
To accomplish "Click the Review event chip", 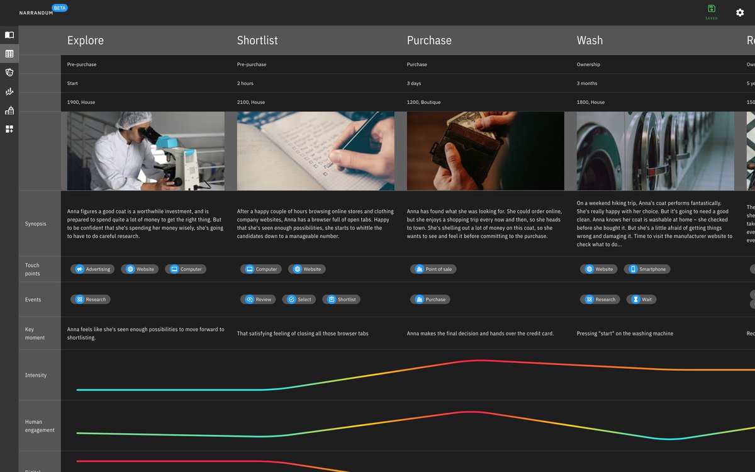I will [258, 300].
